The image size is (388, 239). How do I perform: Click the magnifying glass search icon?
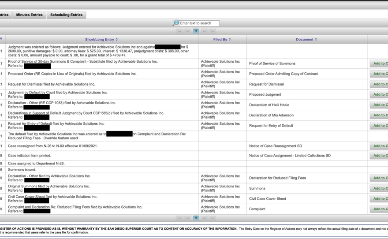click(x=176, y=23)
